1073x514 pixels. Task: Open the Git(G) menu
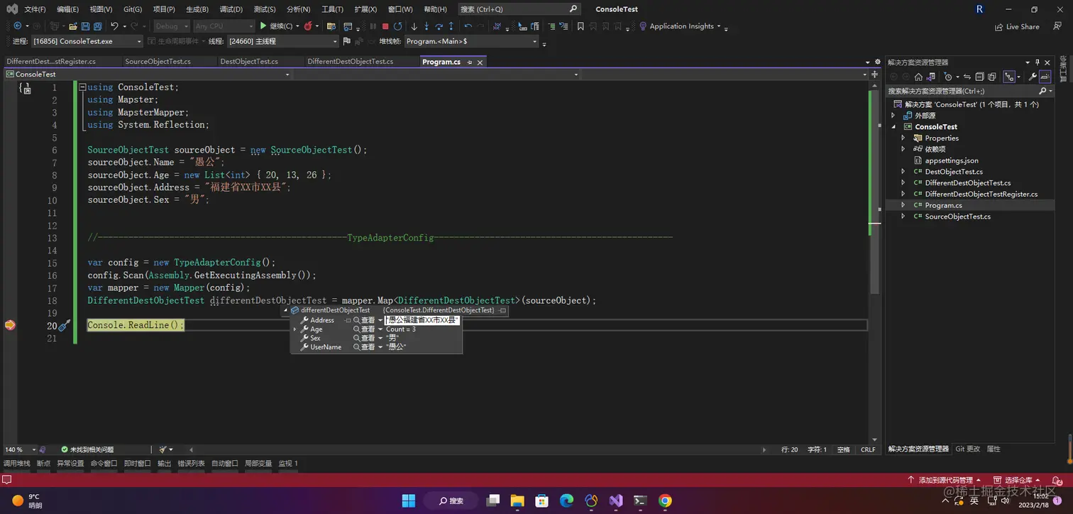click(x=133, y=9)
